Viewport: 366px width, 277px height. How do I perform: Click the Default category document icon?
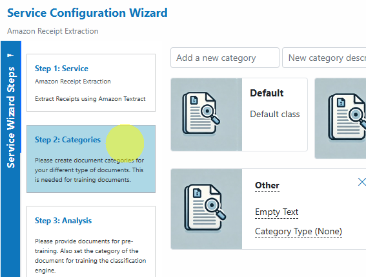[x=201, y=114]
